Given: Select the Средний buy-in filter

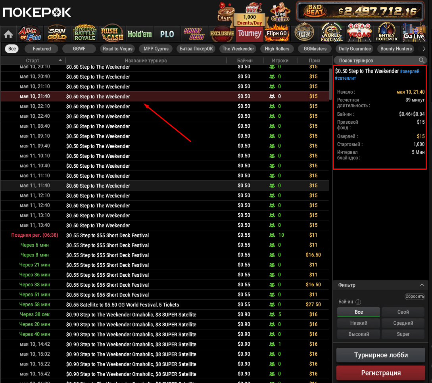Looking at the screenshot, I should pos(403,323).
